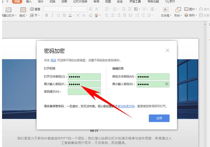Toggle password visibility eye icon
This screenshot has width=210, height=147.
[x=167, y=84]
